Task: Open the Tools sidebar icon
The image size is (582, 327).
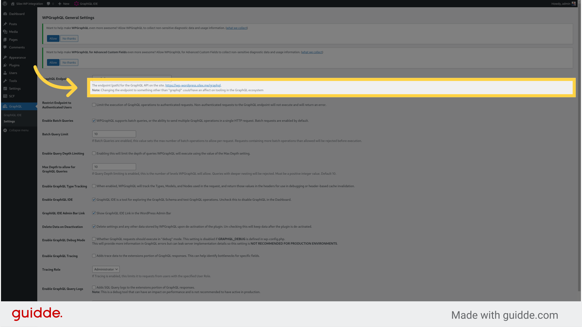Action: [x=5, y=80]
